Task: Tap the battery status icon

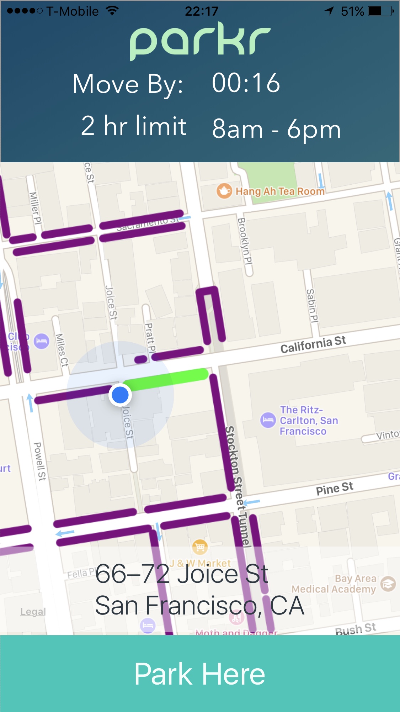Action: click(x=381, y=11)
